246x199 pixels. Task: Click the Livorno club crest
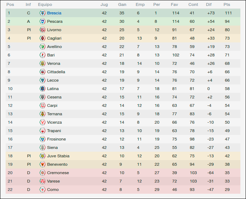tap(43, 30)
